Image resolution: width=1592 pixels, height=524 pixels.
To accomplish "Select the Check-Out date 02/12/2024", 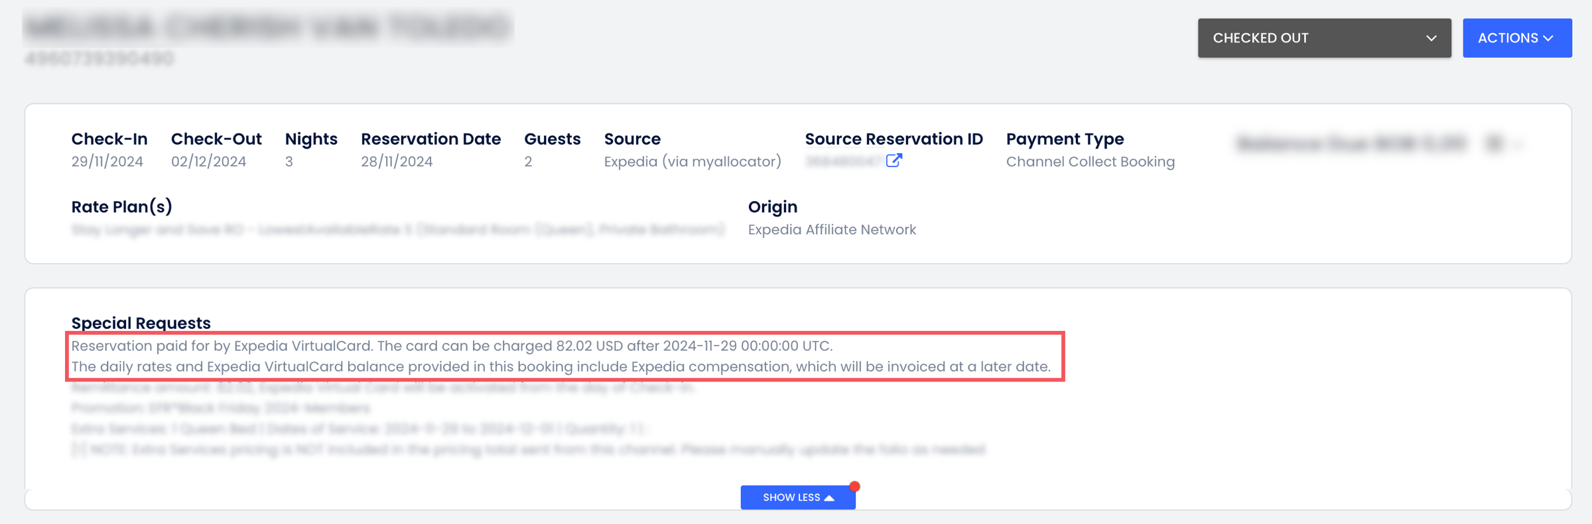I will pos(208,162).
